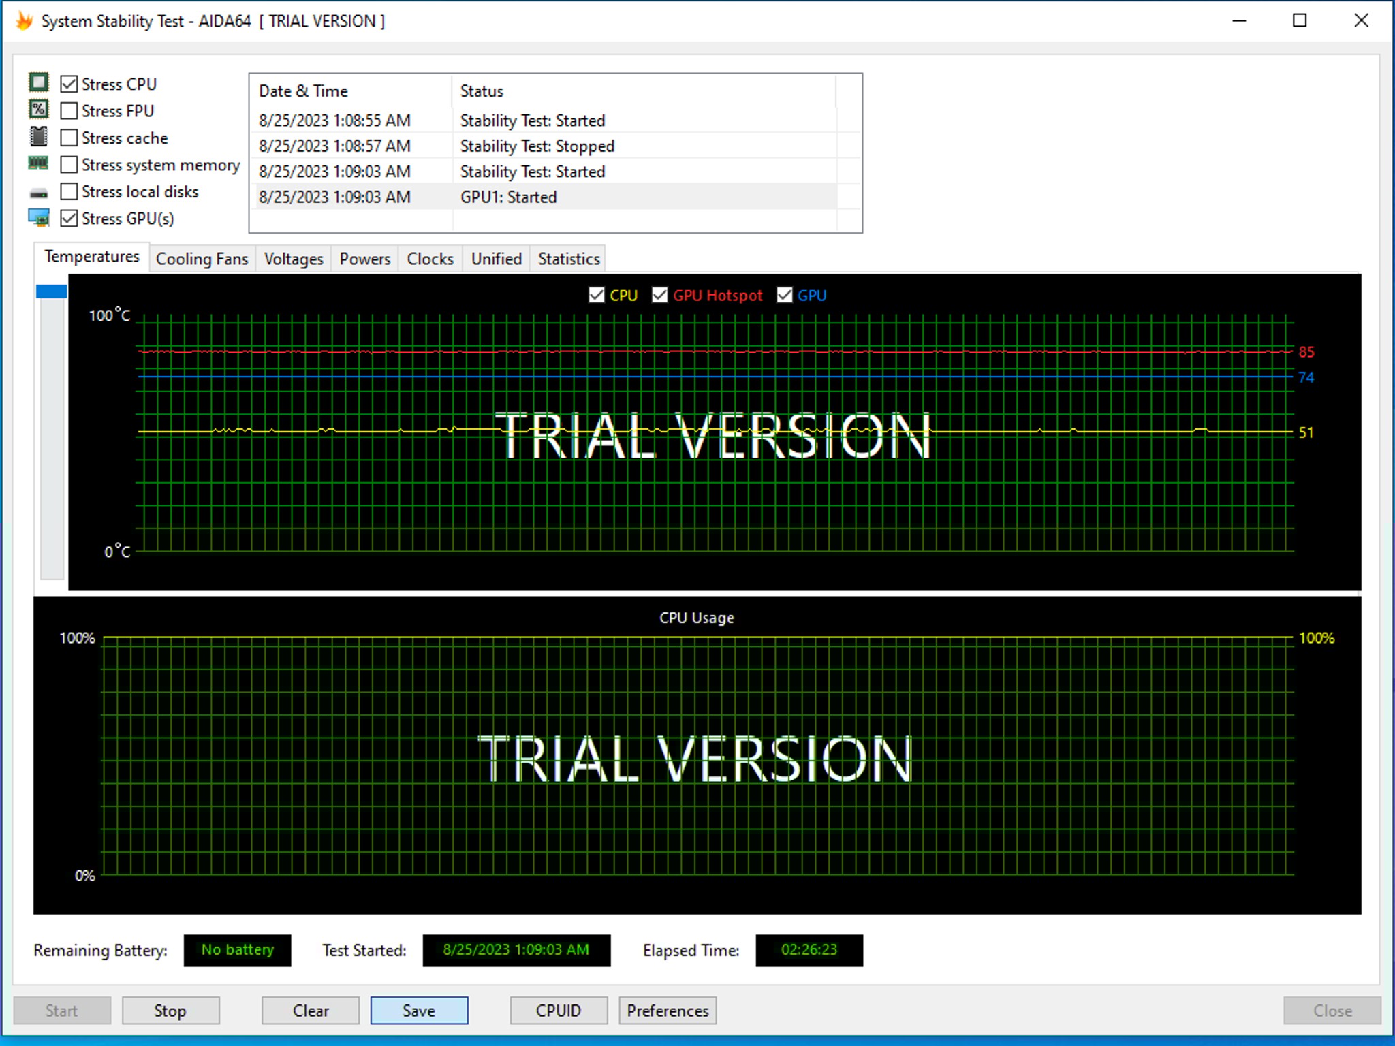Image resolution: width=1395 pixels, height=1046 pixels.
Task: Click the CPU chip icon beside Stress CPU
Action: pos(39,83)
